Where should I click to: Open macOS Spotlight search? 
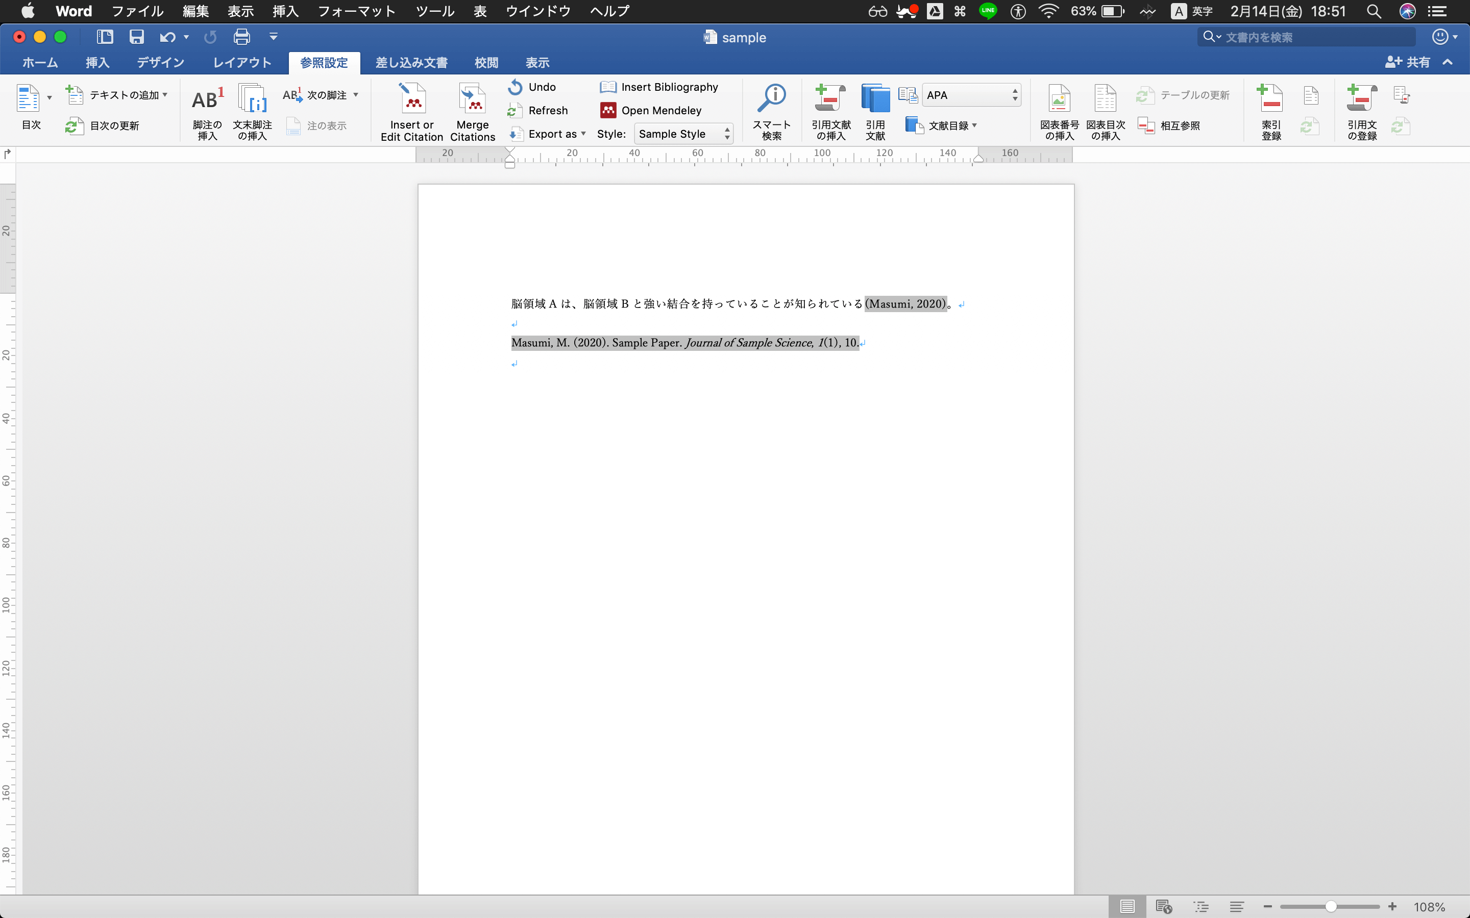[1374, 11]
